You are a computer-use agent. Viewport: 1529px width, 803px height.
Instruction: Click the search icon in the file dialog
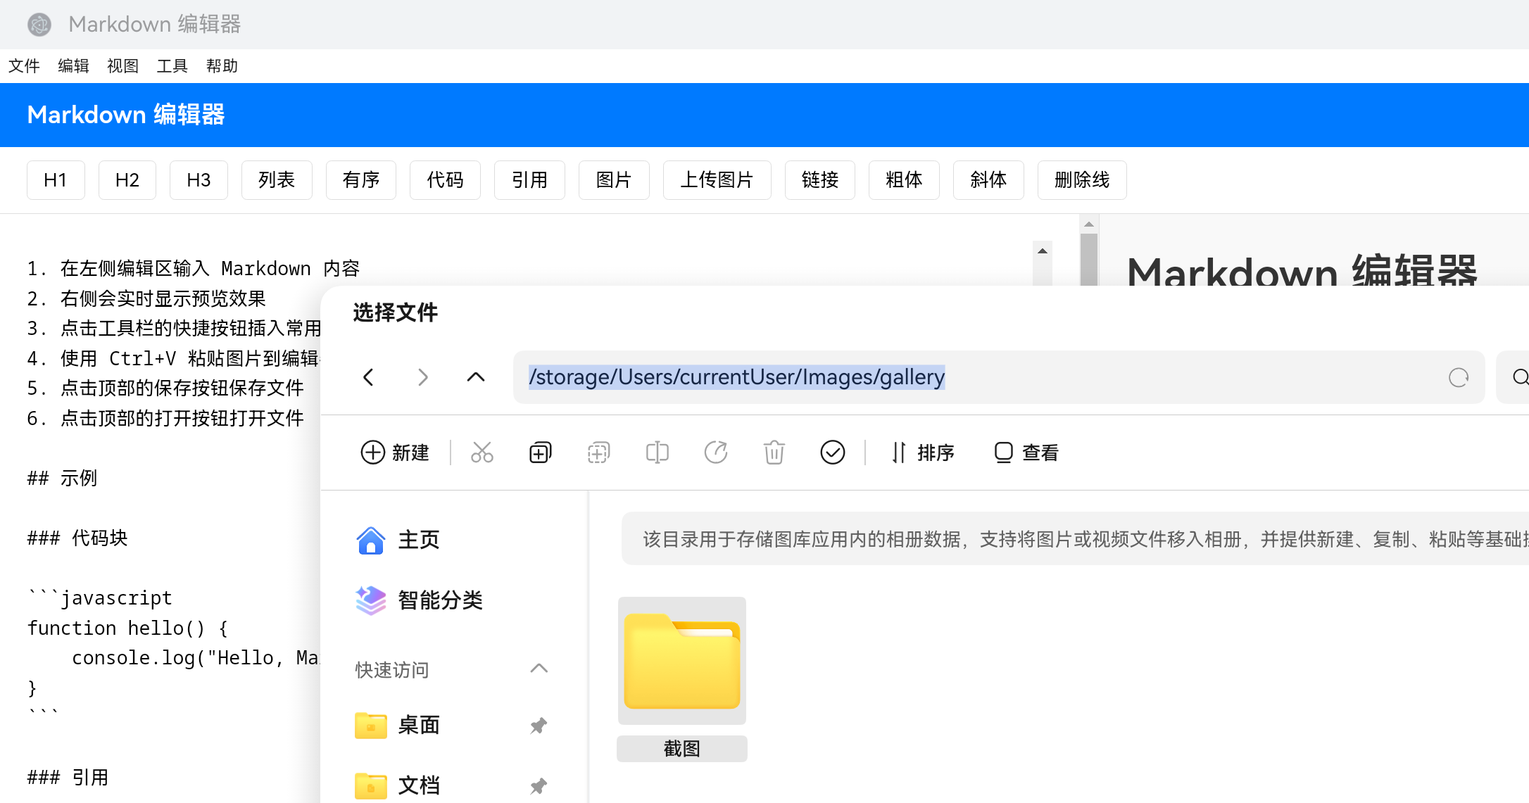(1520, 377)
